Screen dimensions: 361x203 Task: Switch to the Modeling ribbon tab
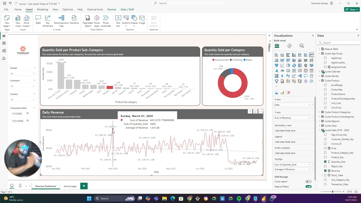pos(42,9)
